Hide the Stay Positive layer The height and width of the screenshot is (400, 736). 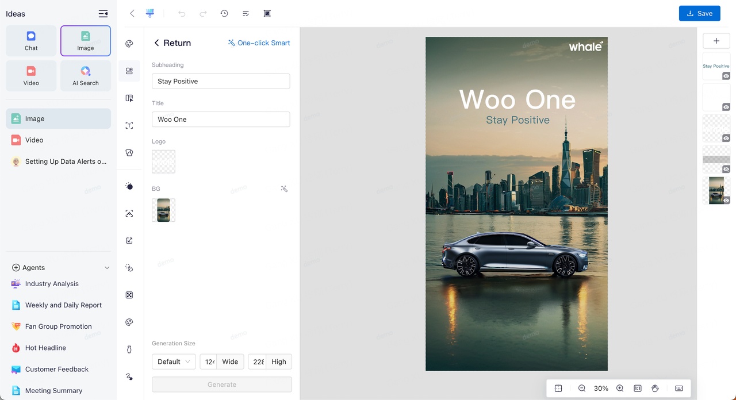(x=726, y=76)
